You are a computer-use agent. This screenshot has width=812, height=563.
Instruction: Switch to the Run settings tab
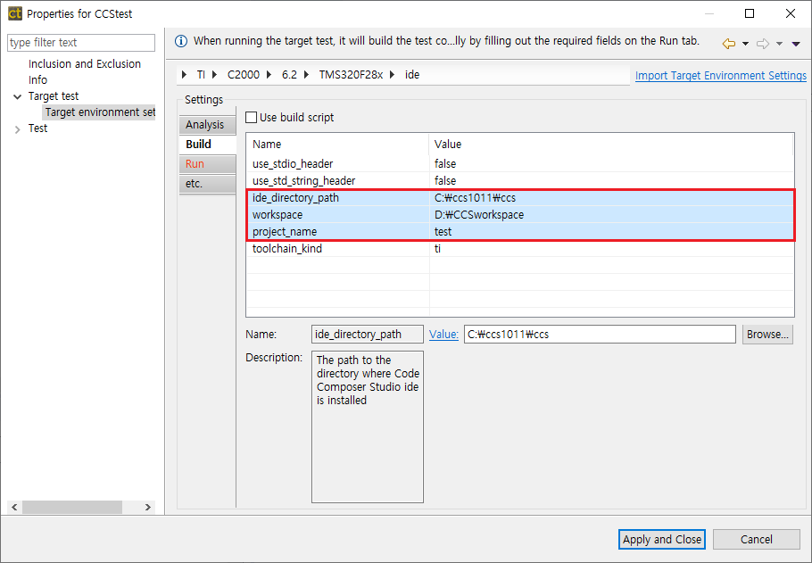207,163
